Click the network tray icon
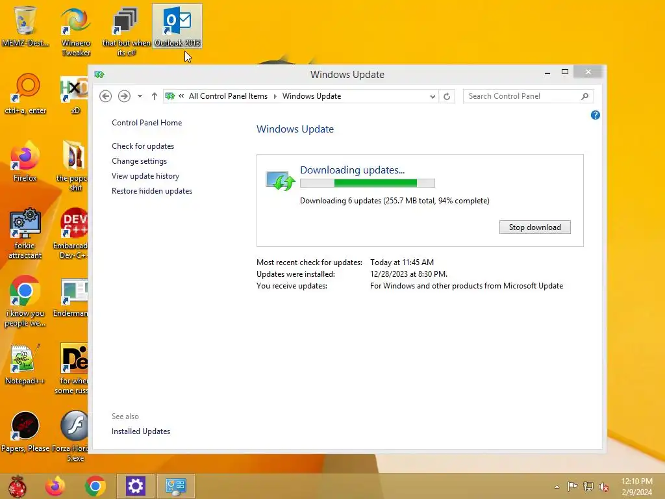This screenshot has height=499, width=665. [x=588, y=486]
